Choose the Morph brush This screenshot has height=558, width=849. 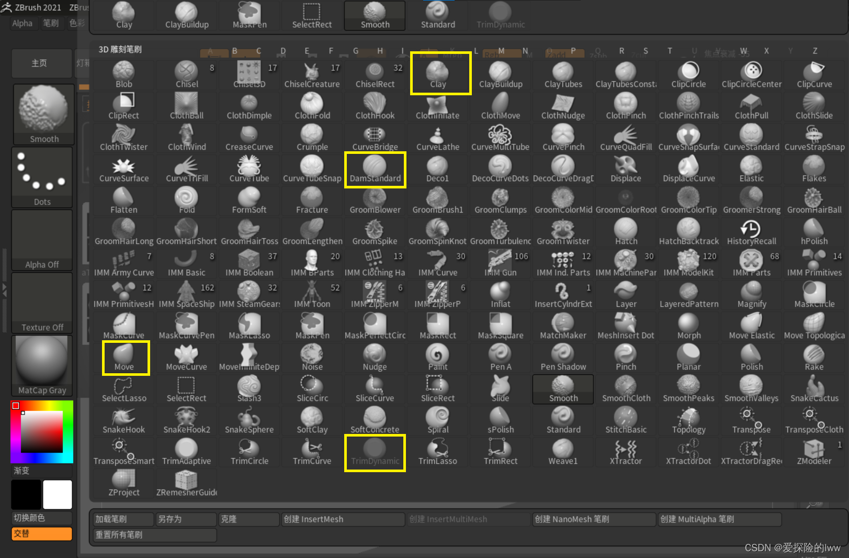pos(689,326)
